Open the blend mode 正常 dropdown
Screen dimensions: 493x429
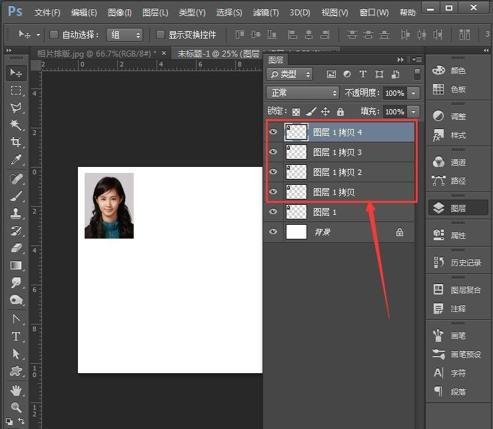coord(302,93)
